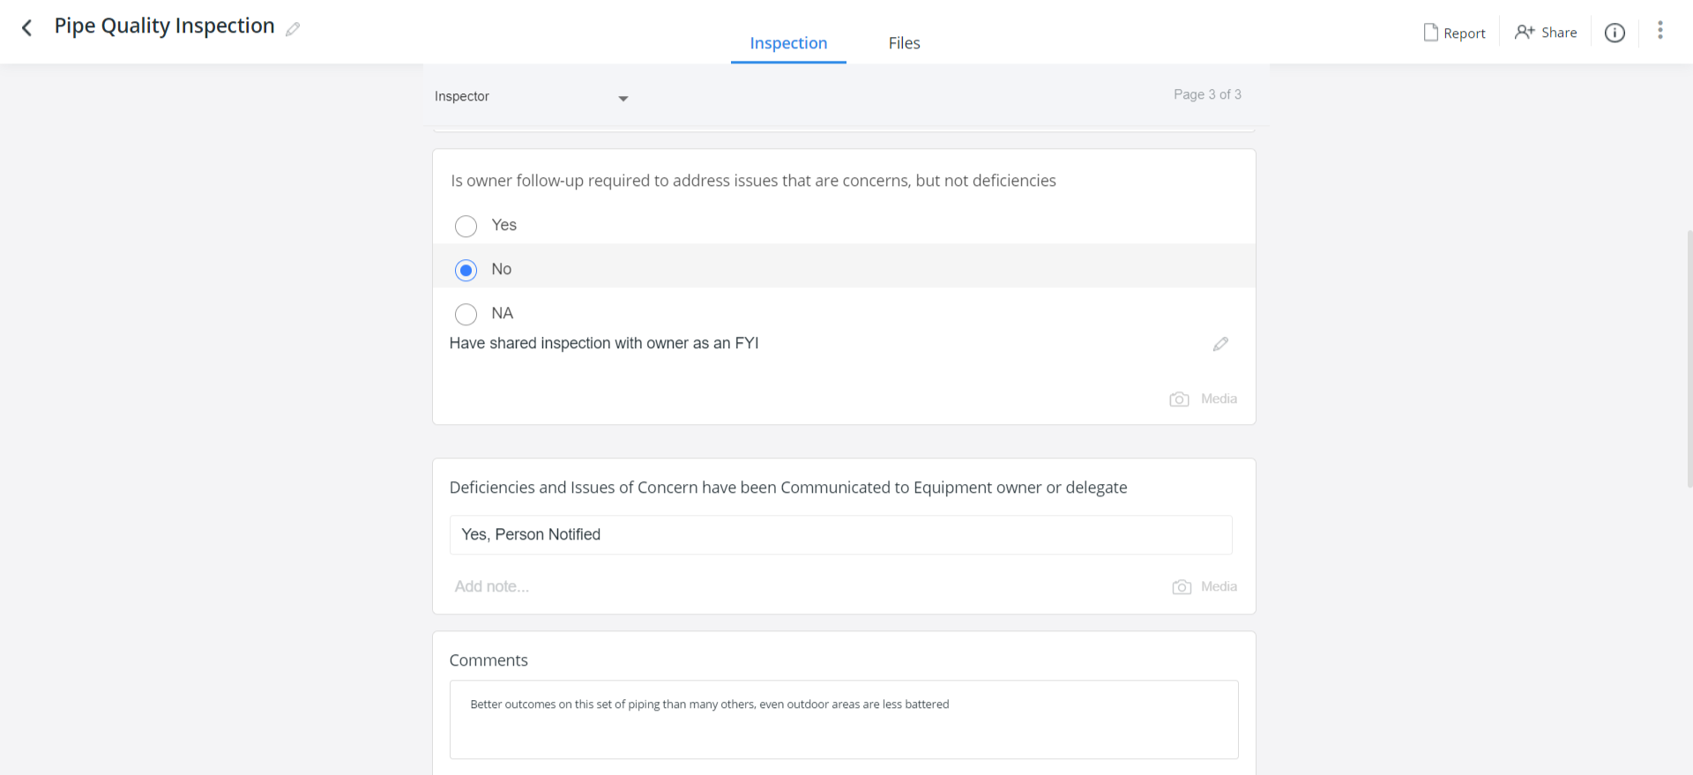The width and height of the screenshot is (1693, 775).
Task: Select the NA radio option
Action: point(466,314)
